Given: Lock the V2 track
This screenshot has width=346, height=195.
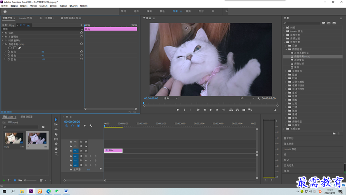Looking at the screenshot, I should [x=71, y=146].
